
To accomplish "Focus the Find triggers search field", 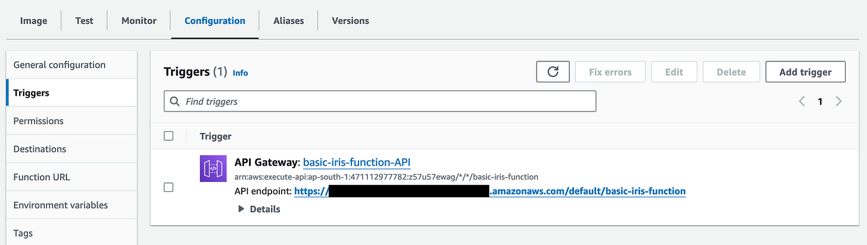I will (380, 101).
